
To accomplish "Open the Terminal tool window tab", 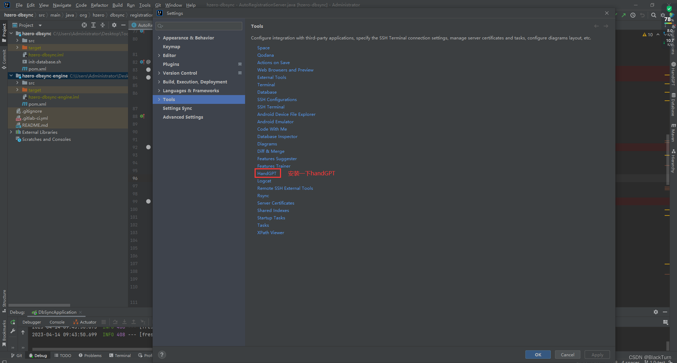I will [x=120, y=356].
